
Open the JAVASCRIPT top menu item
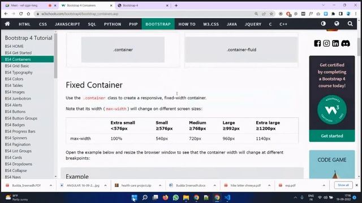click(67, 24)
